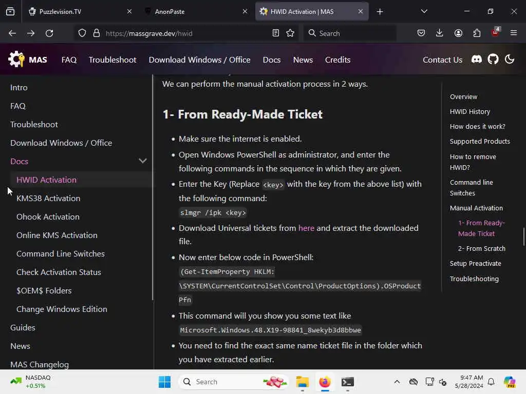This screenshot has width=526, height=394.
Task: Open Ohook Activation sidebar page
Action: (x=48, y=217)
